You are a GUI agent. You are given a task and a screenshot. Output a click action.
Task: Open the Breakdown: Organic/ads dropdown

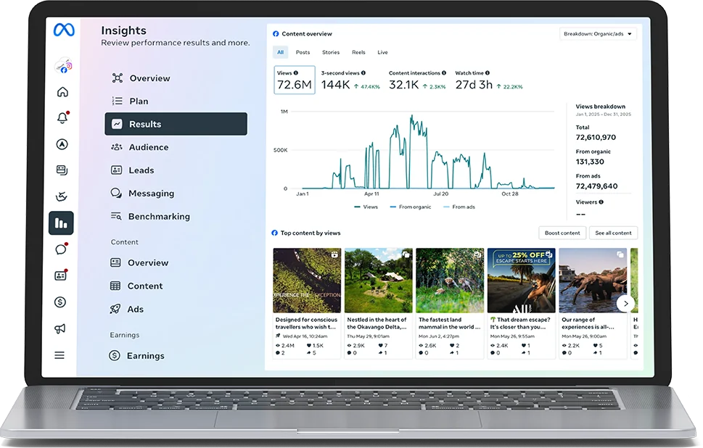coord(598,34)
